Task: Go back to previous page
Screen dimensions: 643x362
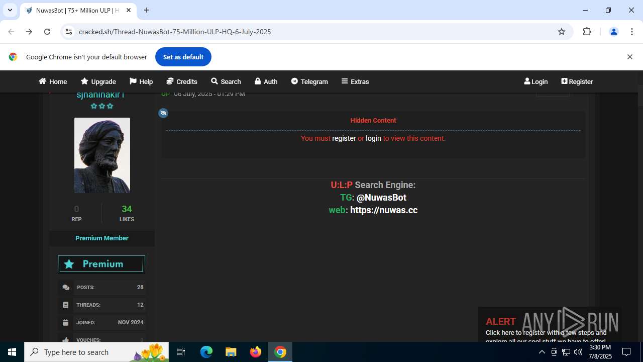Action: 11,32
